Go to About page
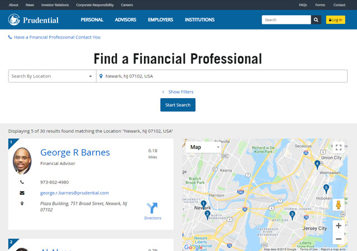Viewport: 357px width, 251px height. click(x=13, y=5)
